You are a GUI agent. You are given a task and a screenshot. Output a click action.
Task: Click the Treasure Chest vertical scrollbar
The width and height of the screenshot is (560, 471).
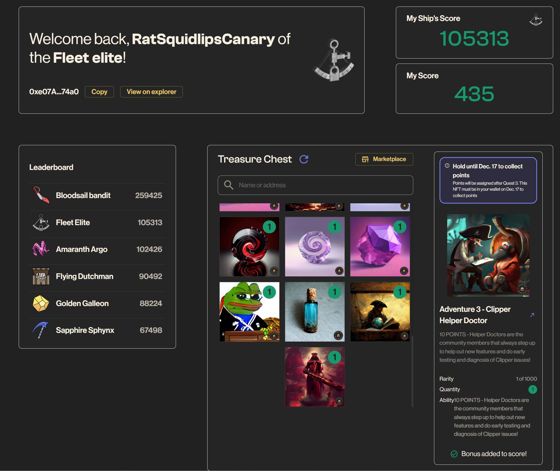click(x=412, y=371)
